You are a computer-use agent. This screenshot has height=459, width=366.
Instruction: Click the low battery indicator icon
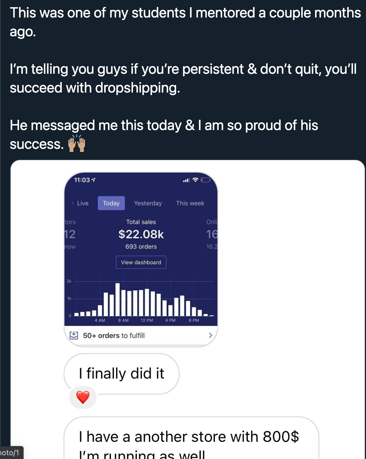[206, 180]
